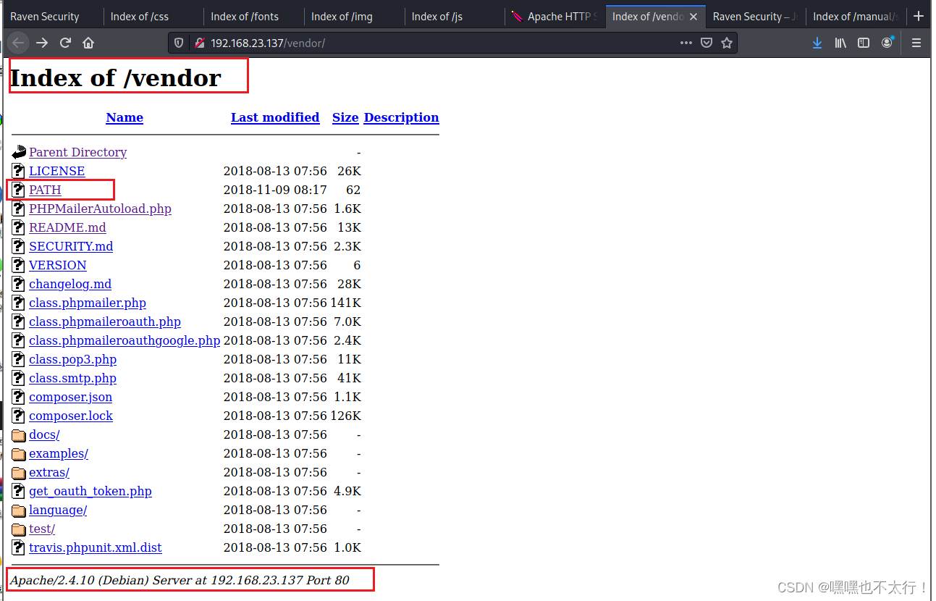Click the file icon beside VERSION
This screenshot has width=936, height=601.
point(19,266)
